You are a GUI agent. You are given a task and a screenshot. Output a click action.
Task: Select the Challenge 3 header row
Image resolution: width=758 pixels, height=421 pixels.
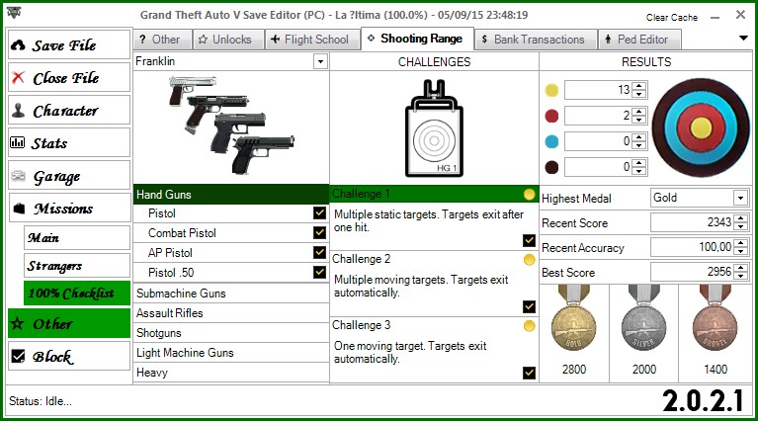(434, 325)
